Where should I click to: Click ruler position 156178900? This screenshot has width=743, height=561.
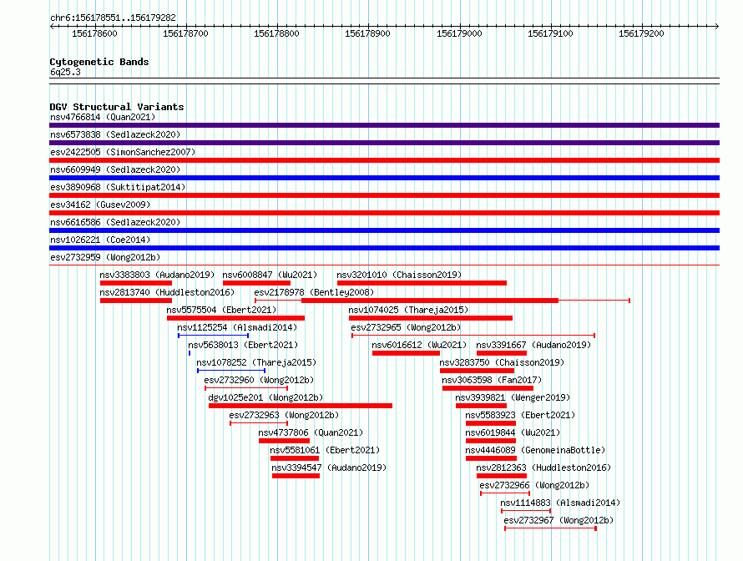coord(367,33)
